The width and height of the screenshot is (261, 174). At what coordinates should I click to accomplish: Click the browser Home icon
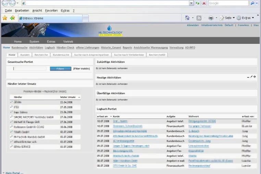coord(187,18)
